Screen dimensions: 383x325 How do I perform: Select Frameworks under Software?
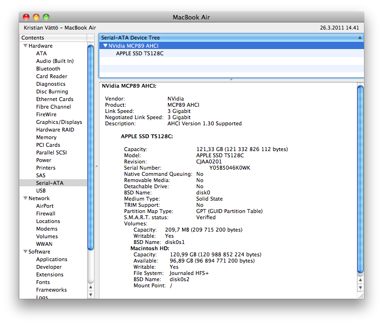coord(51,290)
